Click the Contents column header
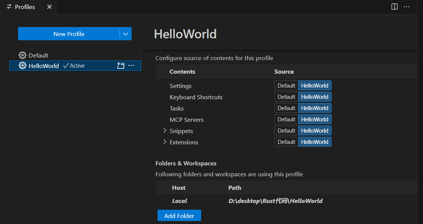 point(182,72)
